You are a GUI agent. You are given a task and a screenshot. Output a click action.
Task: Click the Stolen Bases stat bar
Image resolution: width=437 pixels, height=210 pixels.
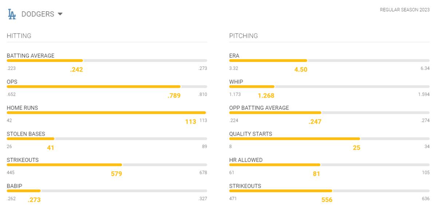coord(107,139)
